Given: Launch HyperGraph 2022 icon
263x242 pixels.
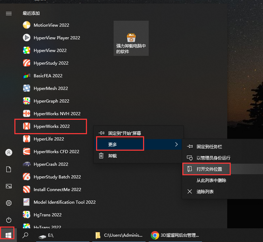Looking at the screenshot, I should 27,101.
